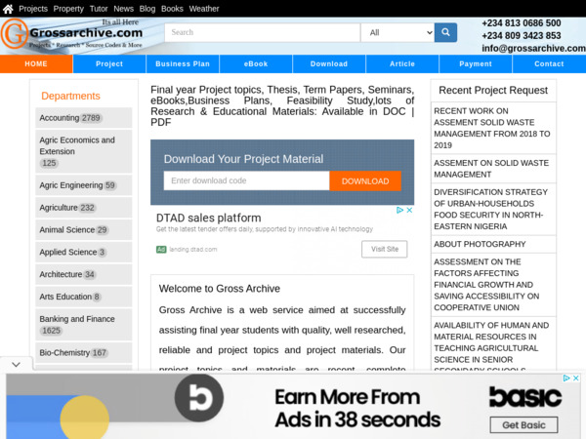
Task: Open the Agric Engineering 59 department
Action: [84, 185]
